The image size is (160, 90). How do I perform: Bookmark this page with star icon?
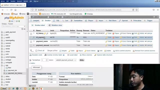[136, 10]
